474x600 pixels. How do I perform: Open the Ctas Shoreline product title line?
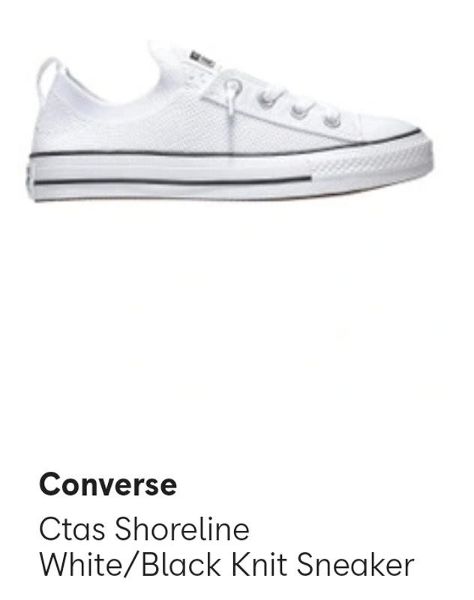pos(144,529)
